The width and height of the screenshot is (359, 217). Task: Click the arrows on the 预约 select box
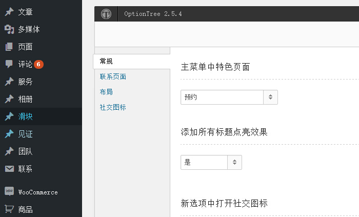(x=270, y=97)
